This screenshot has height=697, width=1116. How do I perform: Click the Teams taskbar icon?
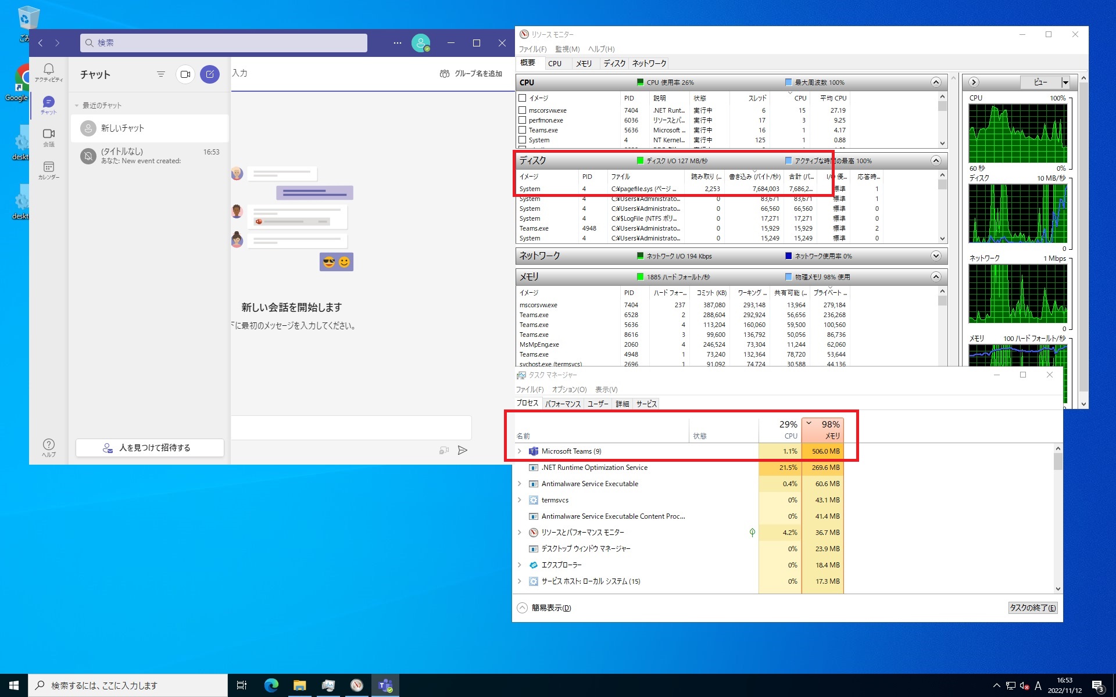[385, 685]
